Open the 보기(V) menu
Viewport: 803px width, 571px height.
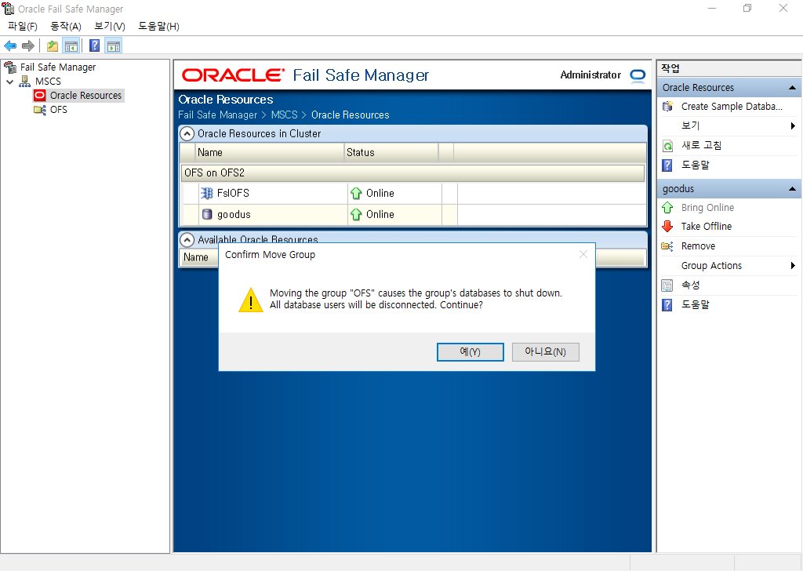click(110, 26)
